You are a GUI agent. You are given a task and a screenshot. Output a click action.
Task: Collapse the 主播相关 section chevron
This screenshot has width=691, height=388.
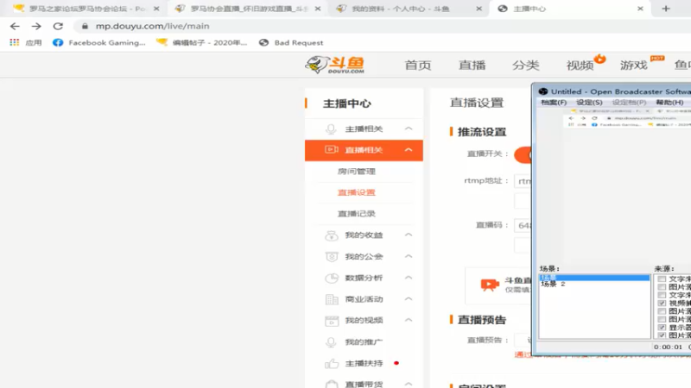(x=409, y=128)
